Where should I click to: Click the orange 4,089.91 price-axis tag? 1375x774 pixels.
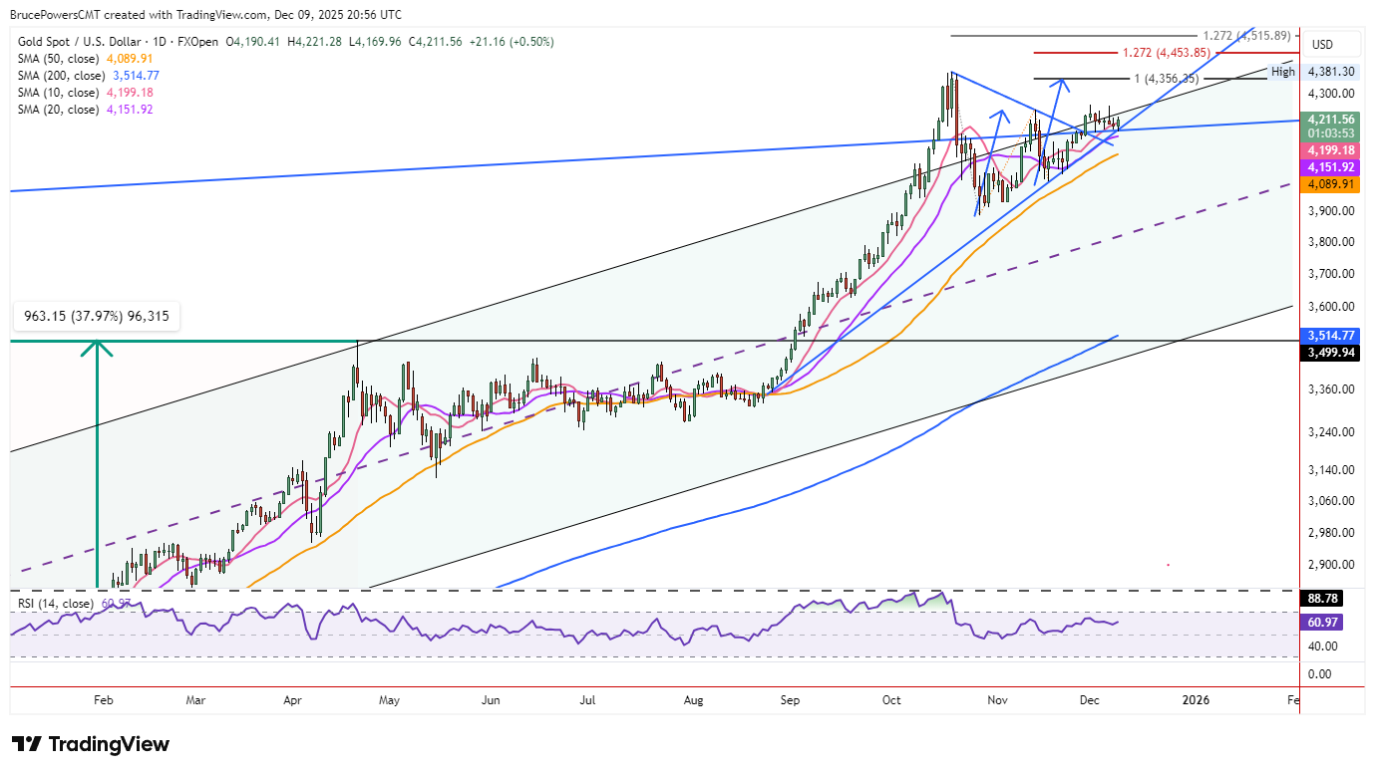click(x=1331, y=184)
